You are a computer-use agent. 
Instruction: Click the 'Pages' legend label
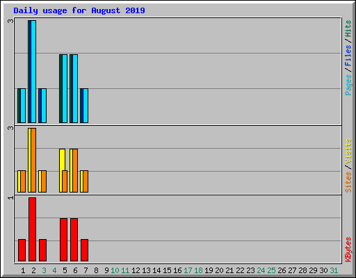tap(348, 85)
